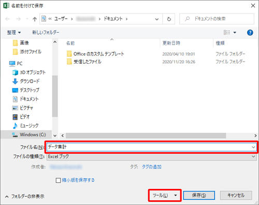Screen dimensions: 259x205
Task: Click the Forward navigation arrow
Action: [x=18, y=19]
